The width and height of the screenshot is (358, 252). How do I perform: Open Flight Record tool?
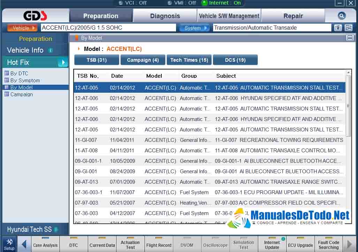point(159,244)
